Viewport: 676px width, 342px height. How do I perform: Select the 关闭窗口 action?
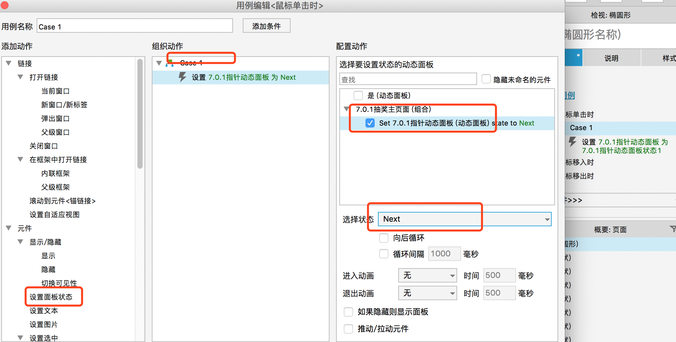44,146
